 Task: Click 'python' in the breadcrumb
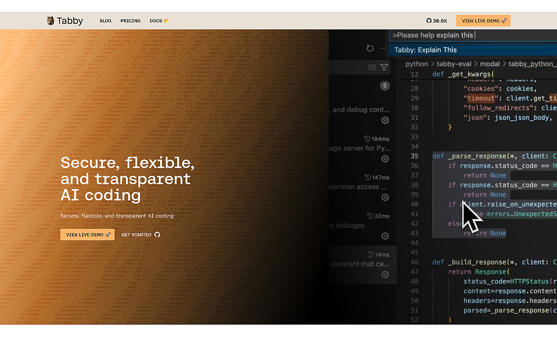[417, 64]
